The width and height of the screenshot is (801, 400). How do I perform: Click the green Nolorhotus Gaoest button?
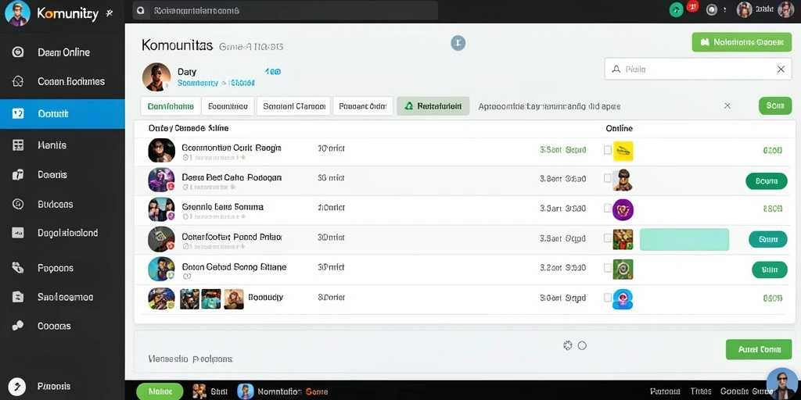[x=742, y=42]
